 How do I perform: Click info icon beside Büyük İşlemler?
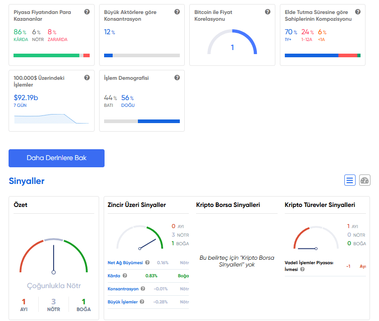(142, 302)
